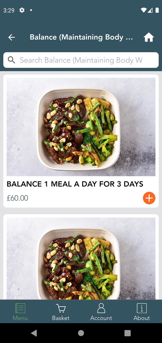Tap the settings gear in status bar
Screen dimensions: 162x343
[22, 10]
